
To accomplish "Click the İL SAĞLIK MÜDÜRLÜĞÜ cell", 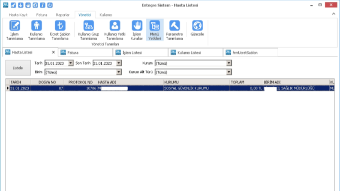I will point(296,88).
